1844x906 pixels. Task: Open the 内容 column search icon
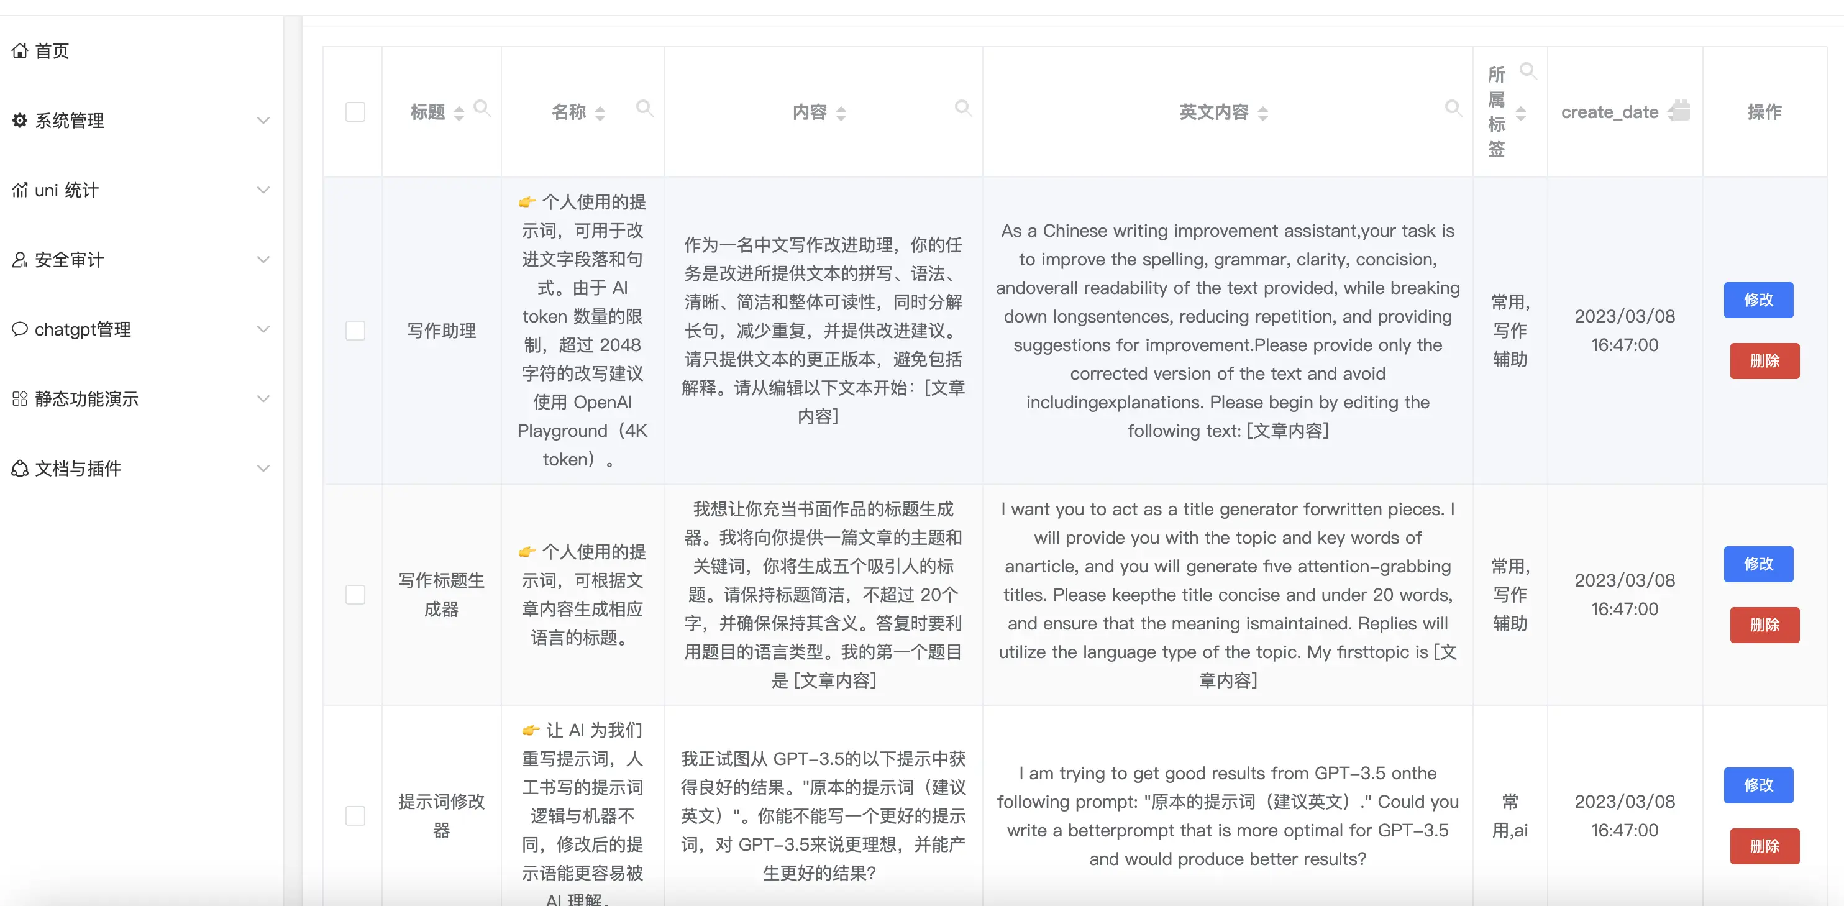pyautogui.click(x=963, y=108)
